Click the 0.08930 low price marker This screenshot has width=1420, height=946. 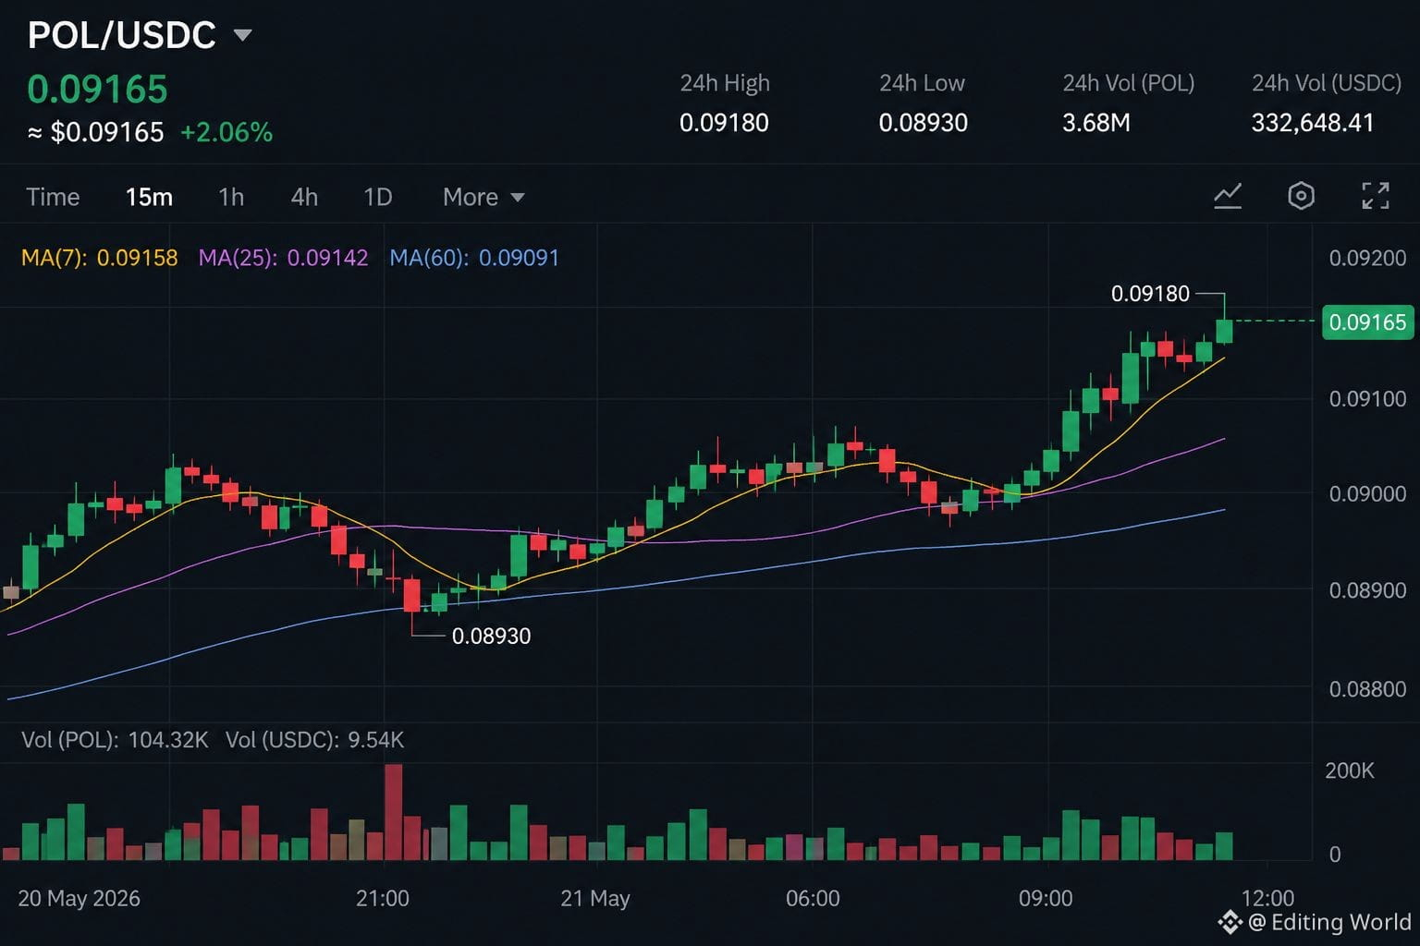coord(491,637)
